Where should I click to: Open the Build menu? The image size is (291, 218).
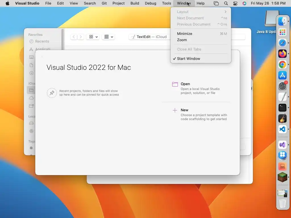[x=135, y=3]
